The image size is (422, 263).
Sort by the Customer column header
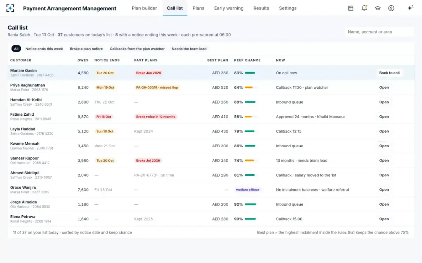(21, 60)
